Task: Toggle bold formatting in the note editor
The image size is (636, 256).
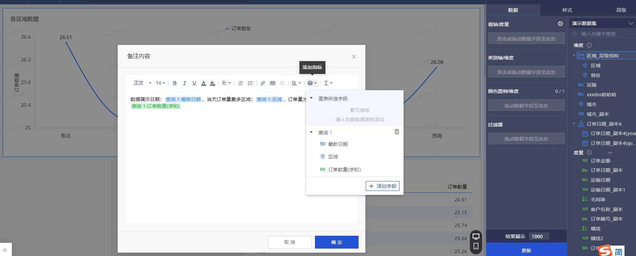Action: [x=175, y=83]
